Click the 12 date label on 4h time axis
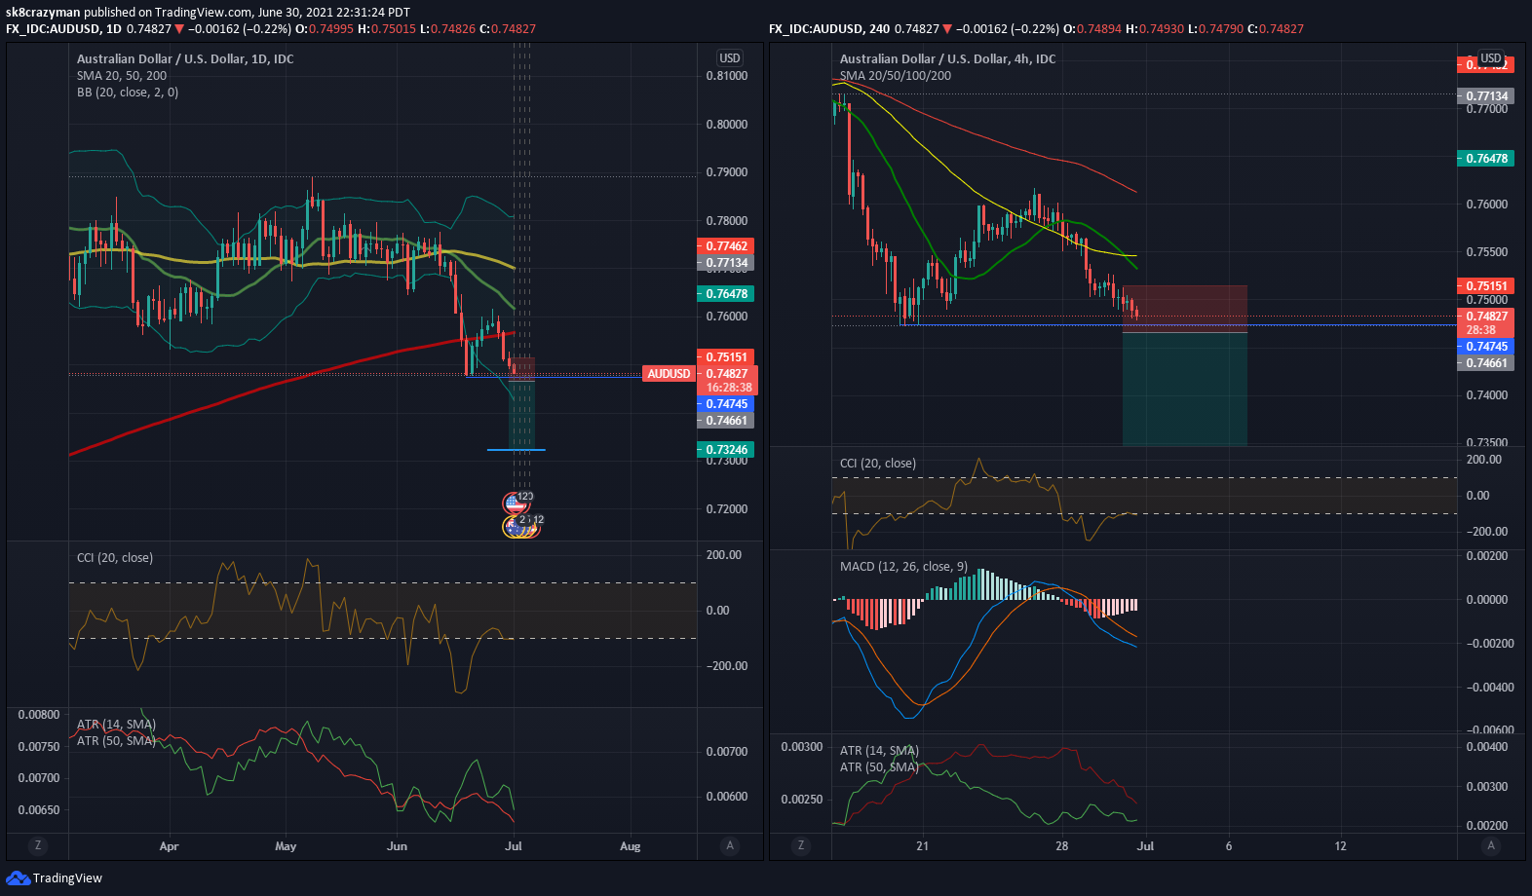This screenshot has width=1532, height=896. click(1340, 845)
